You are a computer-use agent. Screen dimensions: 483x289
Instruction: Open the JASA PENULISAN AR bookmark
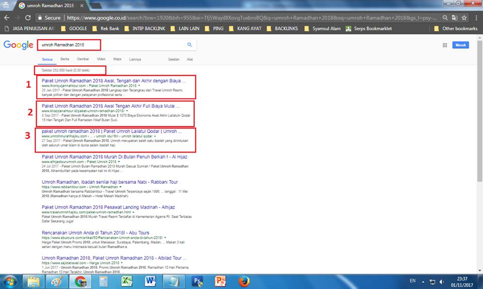point(30,29)
